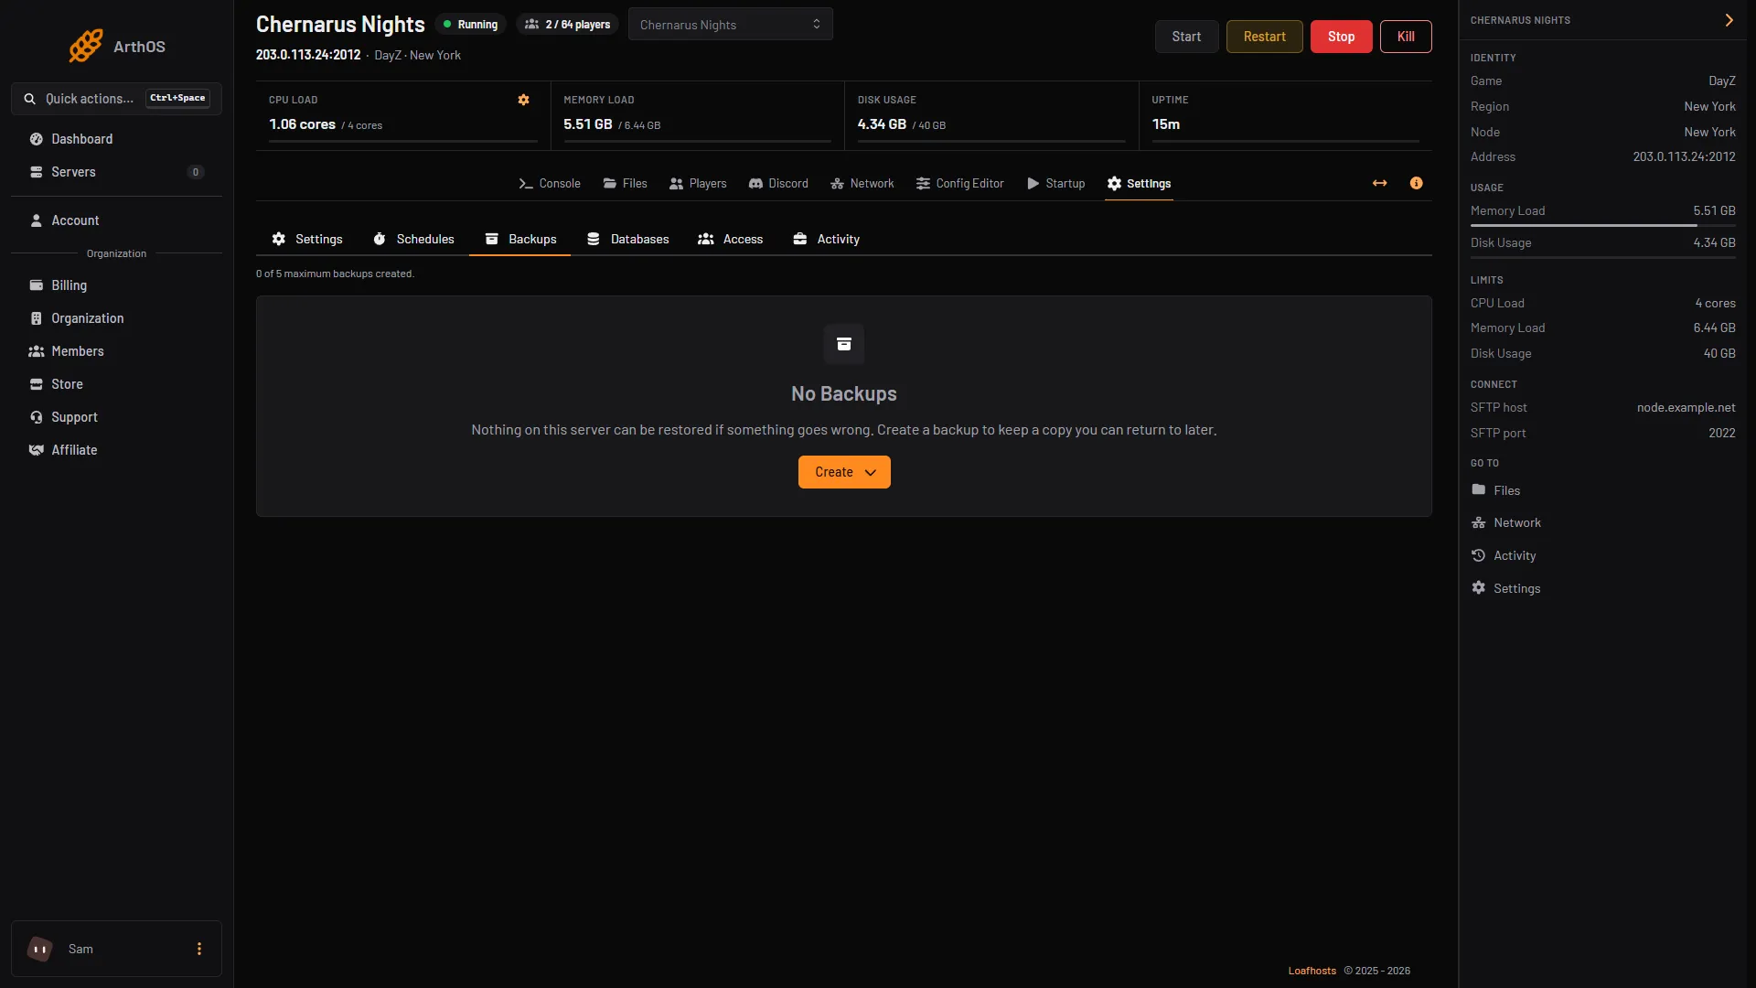This screenshot has height=988, width=1756.
Task: Select the Access sub-tab
Action: coord(730,240)
